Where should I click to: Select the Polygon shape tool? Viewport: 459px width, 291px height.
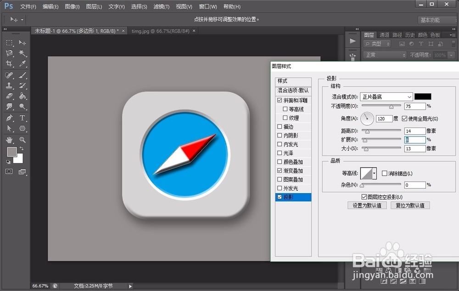click(x=22, y=128)
